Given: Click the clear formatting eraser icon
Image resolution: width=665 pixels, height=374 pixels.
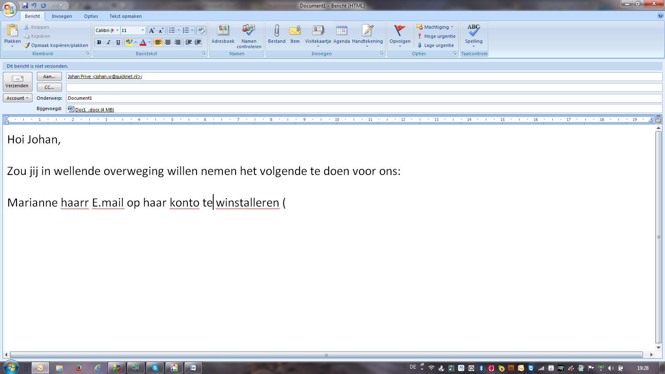Looking at the screenshot, I should [x=201, y=30].
